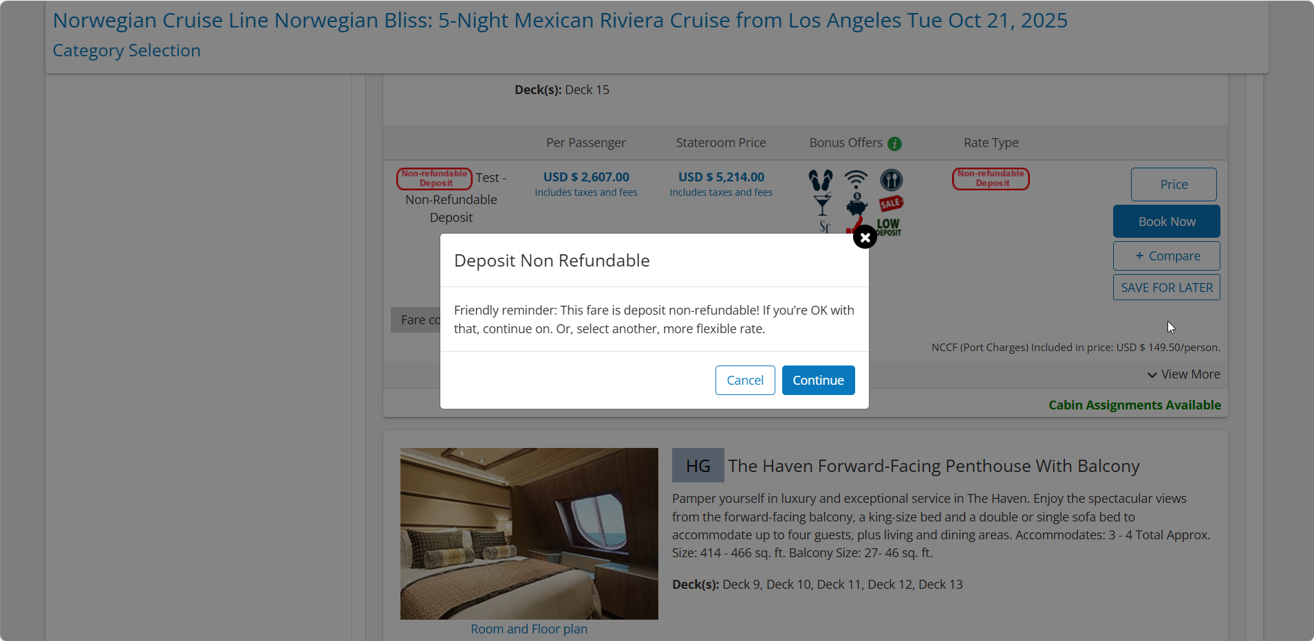Click the Per Passenger column header
This screenshot has width=1314, height=641.
(x=586, y=143)
